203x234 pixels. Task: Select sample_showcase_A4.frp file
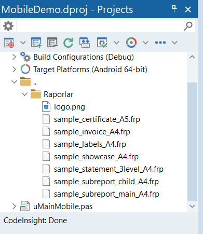[96, 157]
